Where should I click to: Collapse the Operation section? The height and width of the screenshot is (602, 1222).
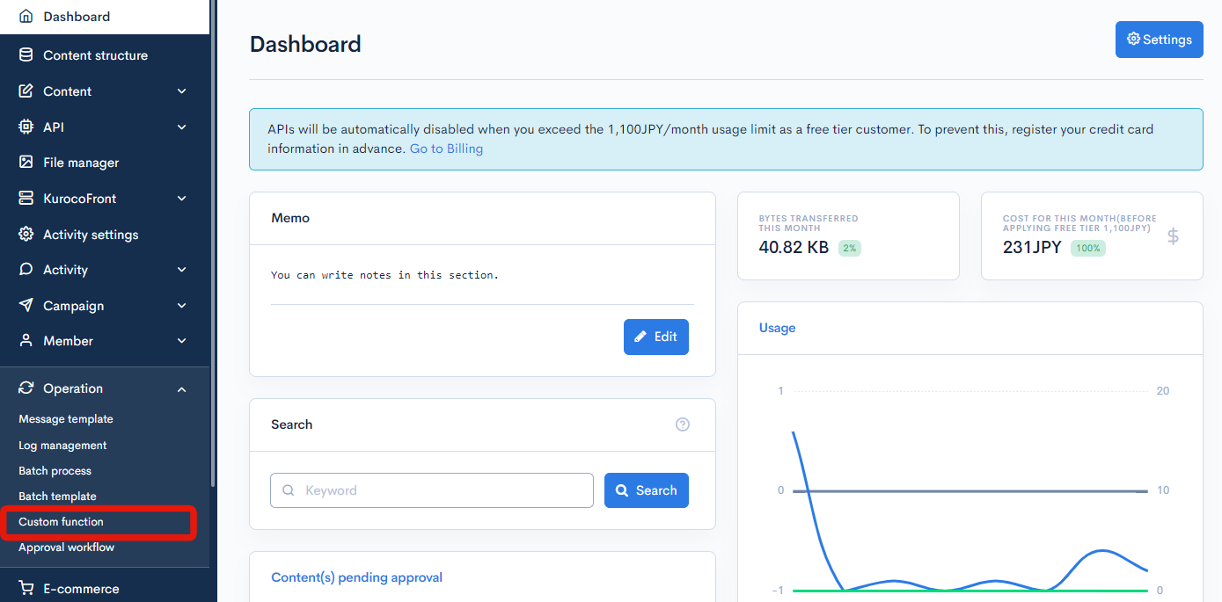tap(182, 388)
